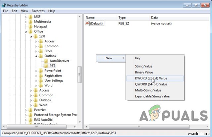Expand the Registration key
The height and width of the screenshot is (137, 212).
pyautogui.click(x=36, y=76)
